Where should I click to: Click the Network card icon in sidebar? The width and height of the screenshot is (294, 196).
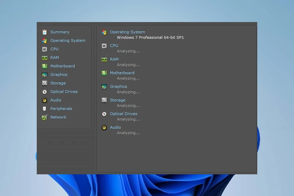[44, 117]
